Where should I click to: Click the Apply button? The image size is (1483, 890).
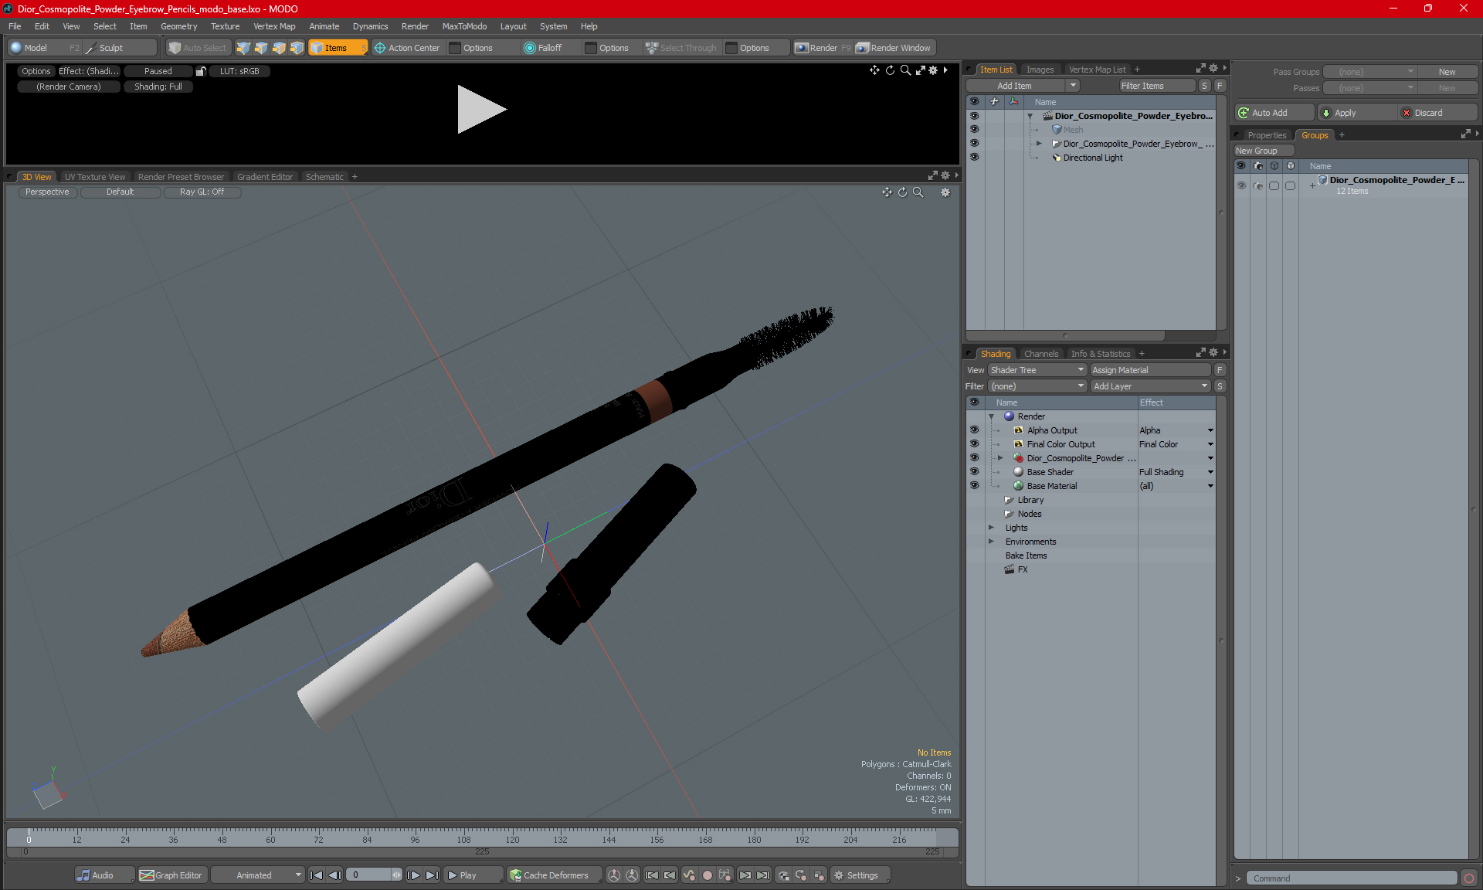point(1357,113)
